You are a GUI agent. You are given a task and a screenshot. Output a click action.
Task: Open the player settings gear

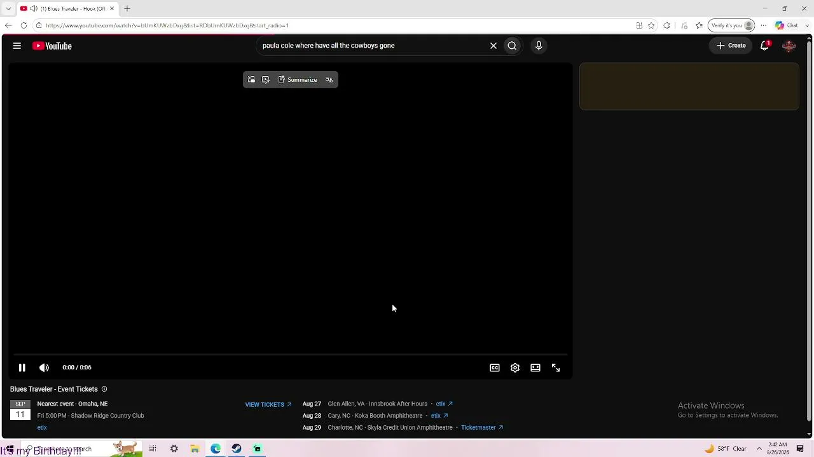click(x=515, y=368)
